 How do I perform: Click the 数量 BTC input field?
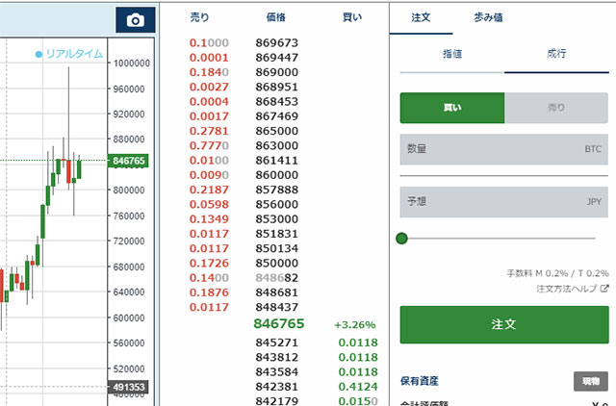[x=504, y=149]
